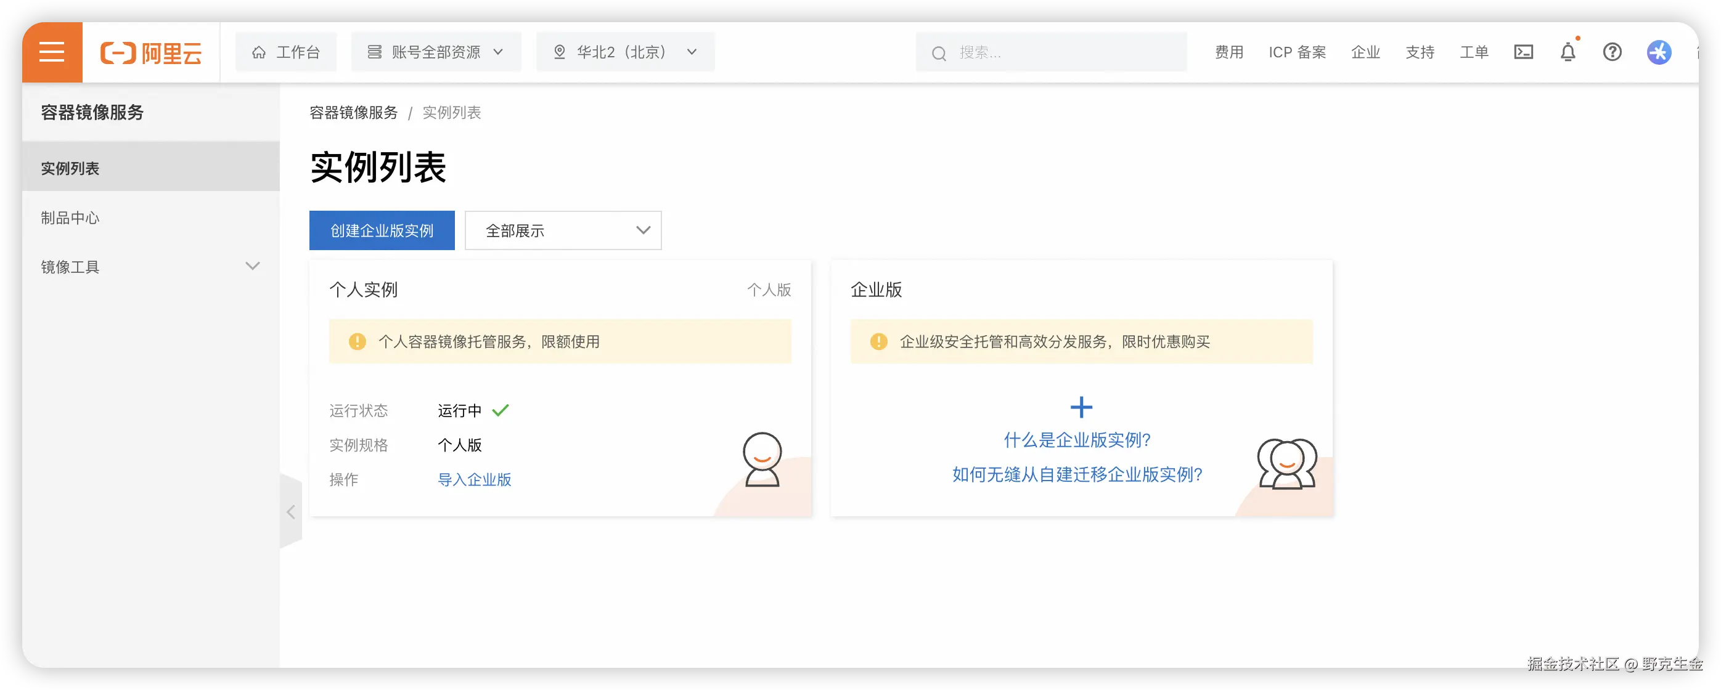Image resolution: width=1721 pixels, height=690 pixels.
Task: Click the 工作台 home button
Action: point(286,52)
